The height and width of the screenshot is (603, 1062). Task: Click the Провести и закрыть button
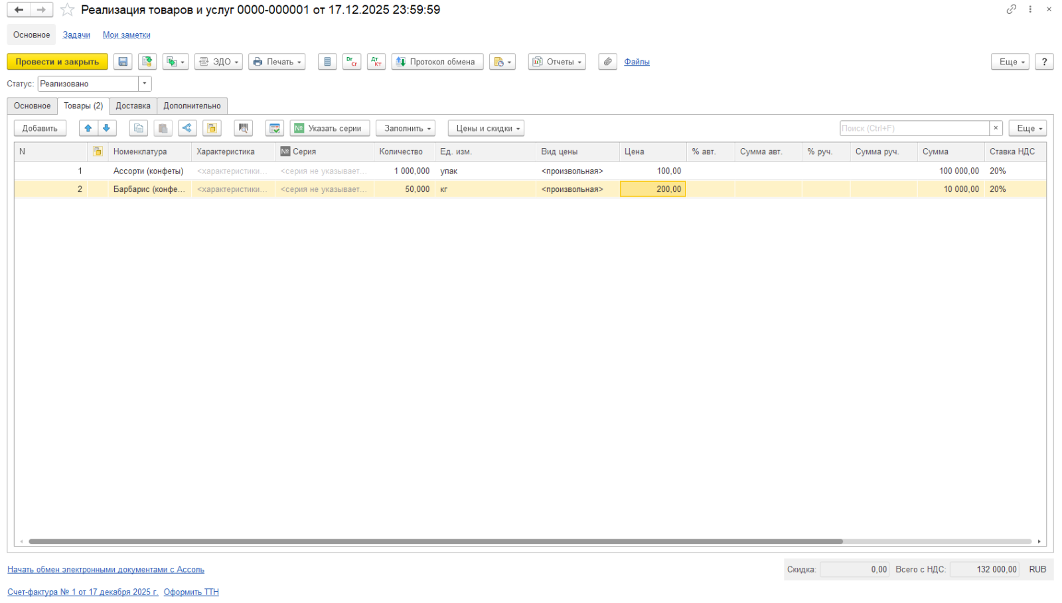point(57,62)
